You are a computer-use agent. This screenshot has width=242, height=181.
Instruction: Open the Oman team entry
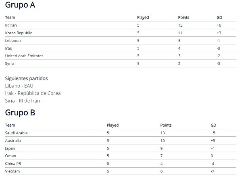point(10,156)
